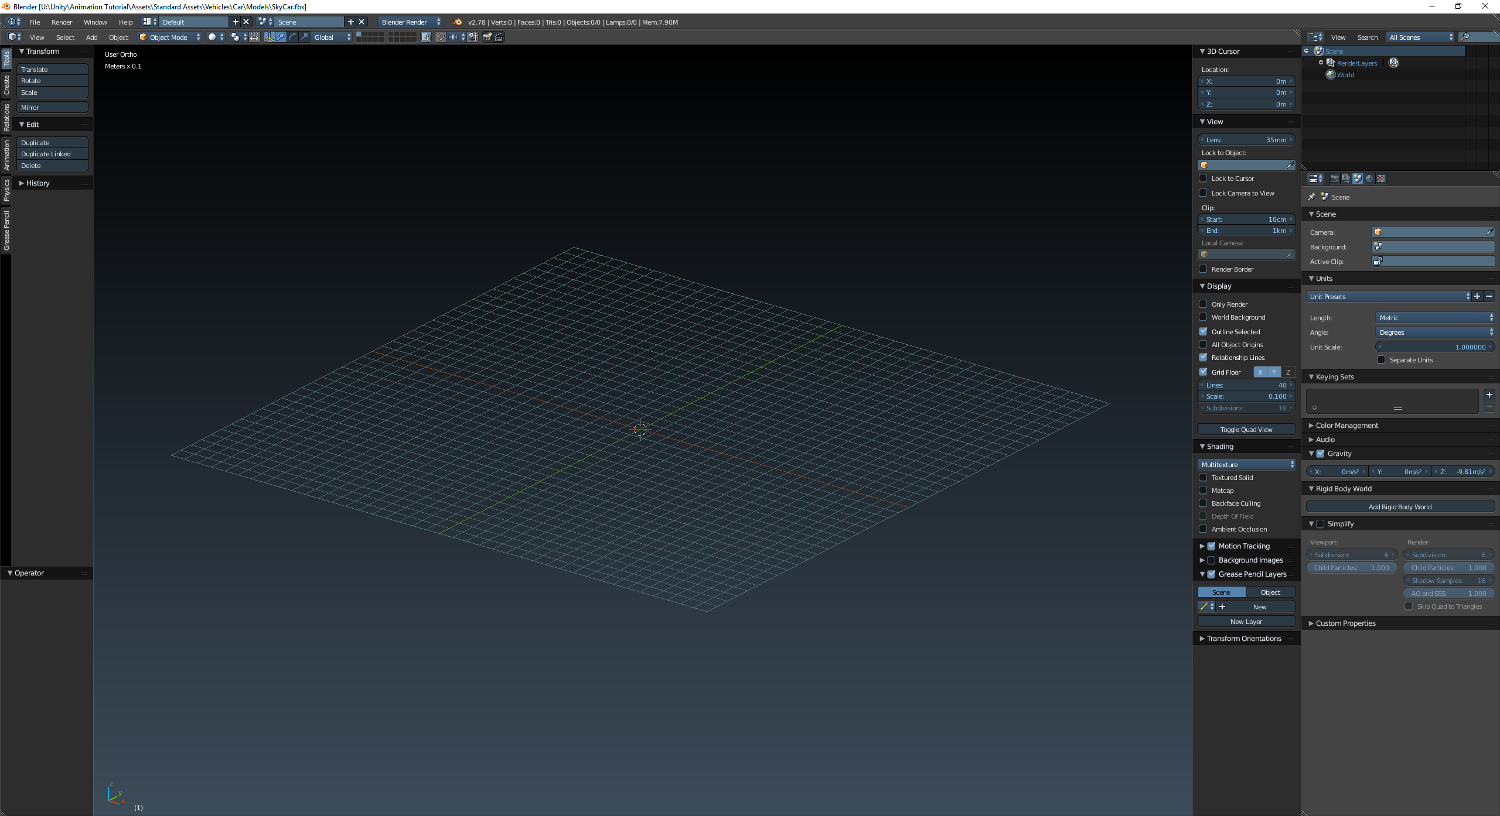Switch to the Create tool shelf tab
This screenshot has width=1500, height=816.
[x=6, y=85]
